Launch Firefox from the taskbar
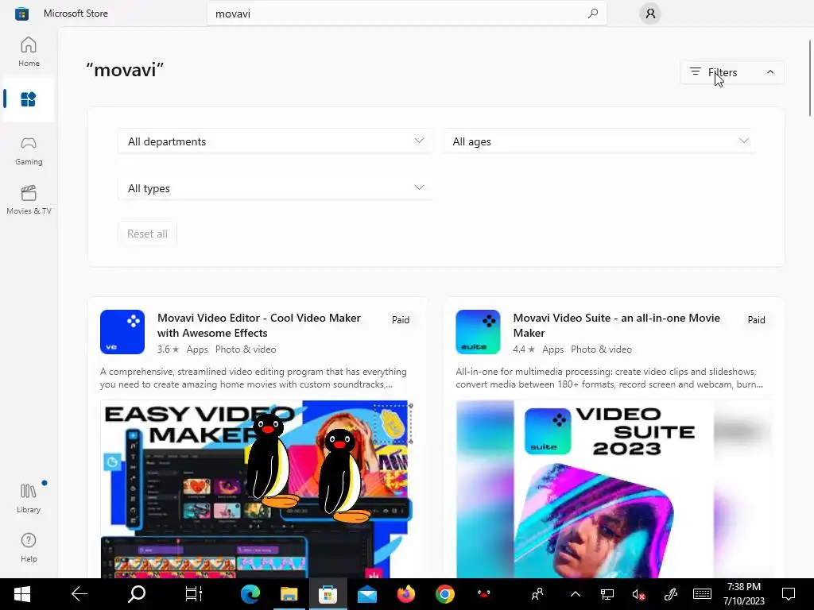814x610 pixels. [406, 594]
